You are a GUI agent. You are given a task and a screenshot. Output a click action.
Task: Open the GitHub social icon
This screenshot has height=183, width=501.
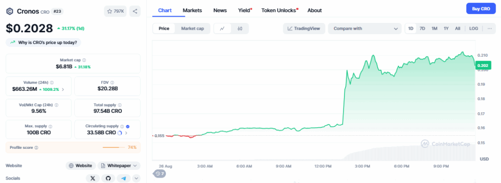108,178
